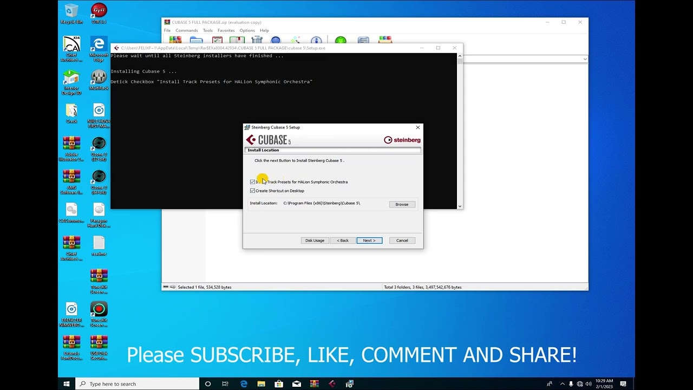The height and width of the screenshot is (390, 693).
Task: Click WinRAR Delete trash can toolbar icon
Action: [x=257, y=40]
